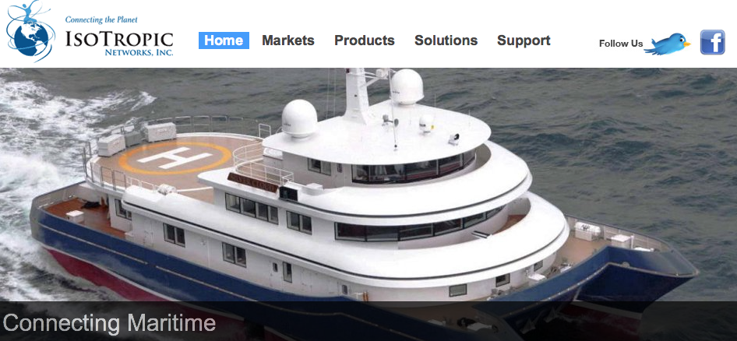This screenshot has height=341, width=737.
Task: Open the 'Connecting Maritime' caption
Action: [110, 323]
